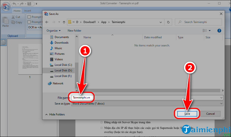Open recent locations dropdown arrow
The width and height of the screenshot is (231, 137).
pos(59,22)
